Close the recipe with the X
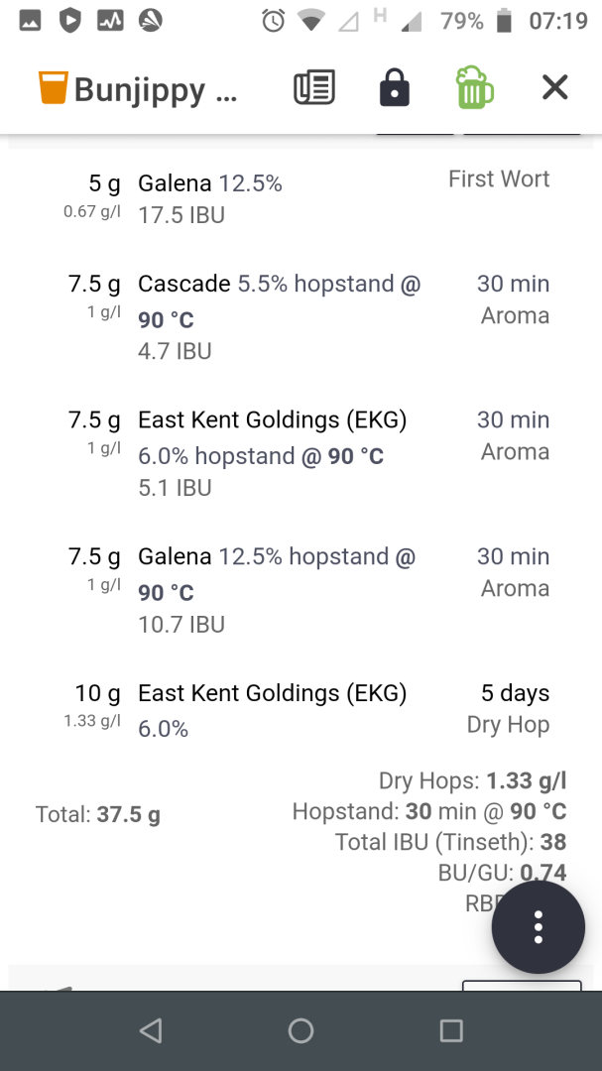602x1071 pixels. [554, 88]
